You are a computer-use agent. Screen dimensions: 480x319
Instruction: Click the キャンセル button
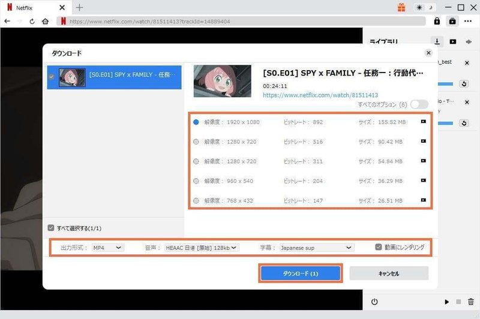tap(389, 273)
